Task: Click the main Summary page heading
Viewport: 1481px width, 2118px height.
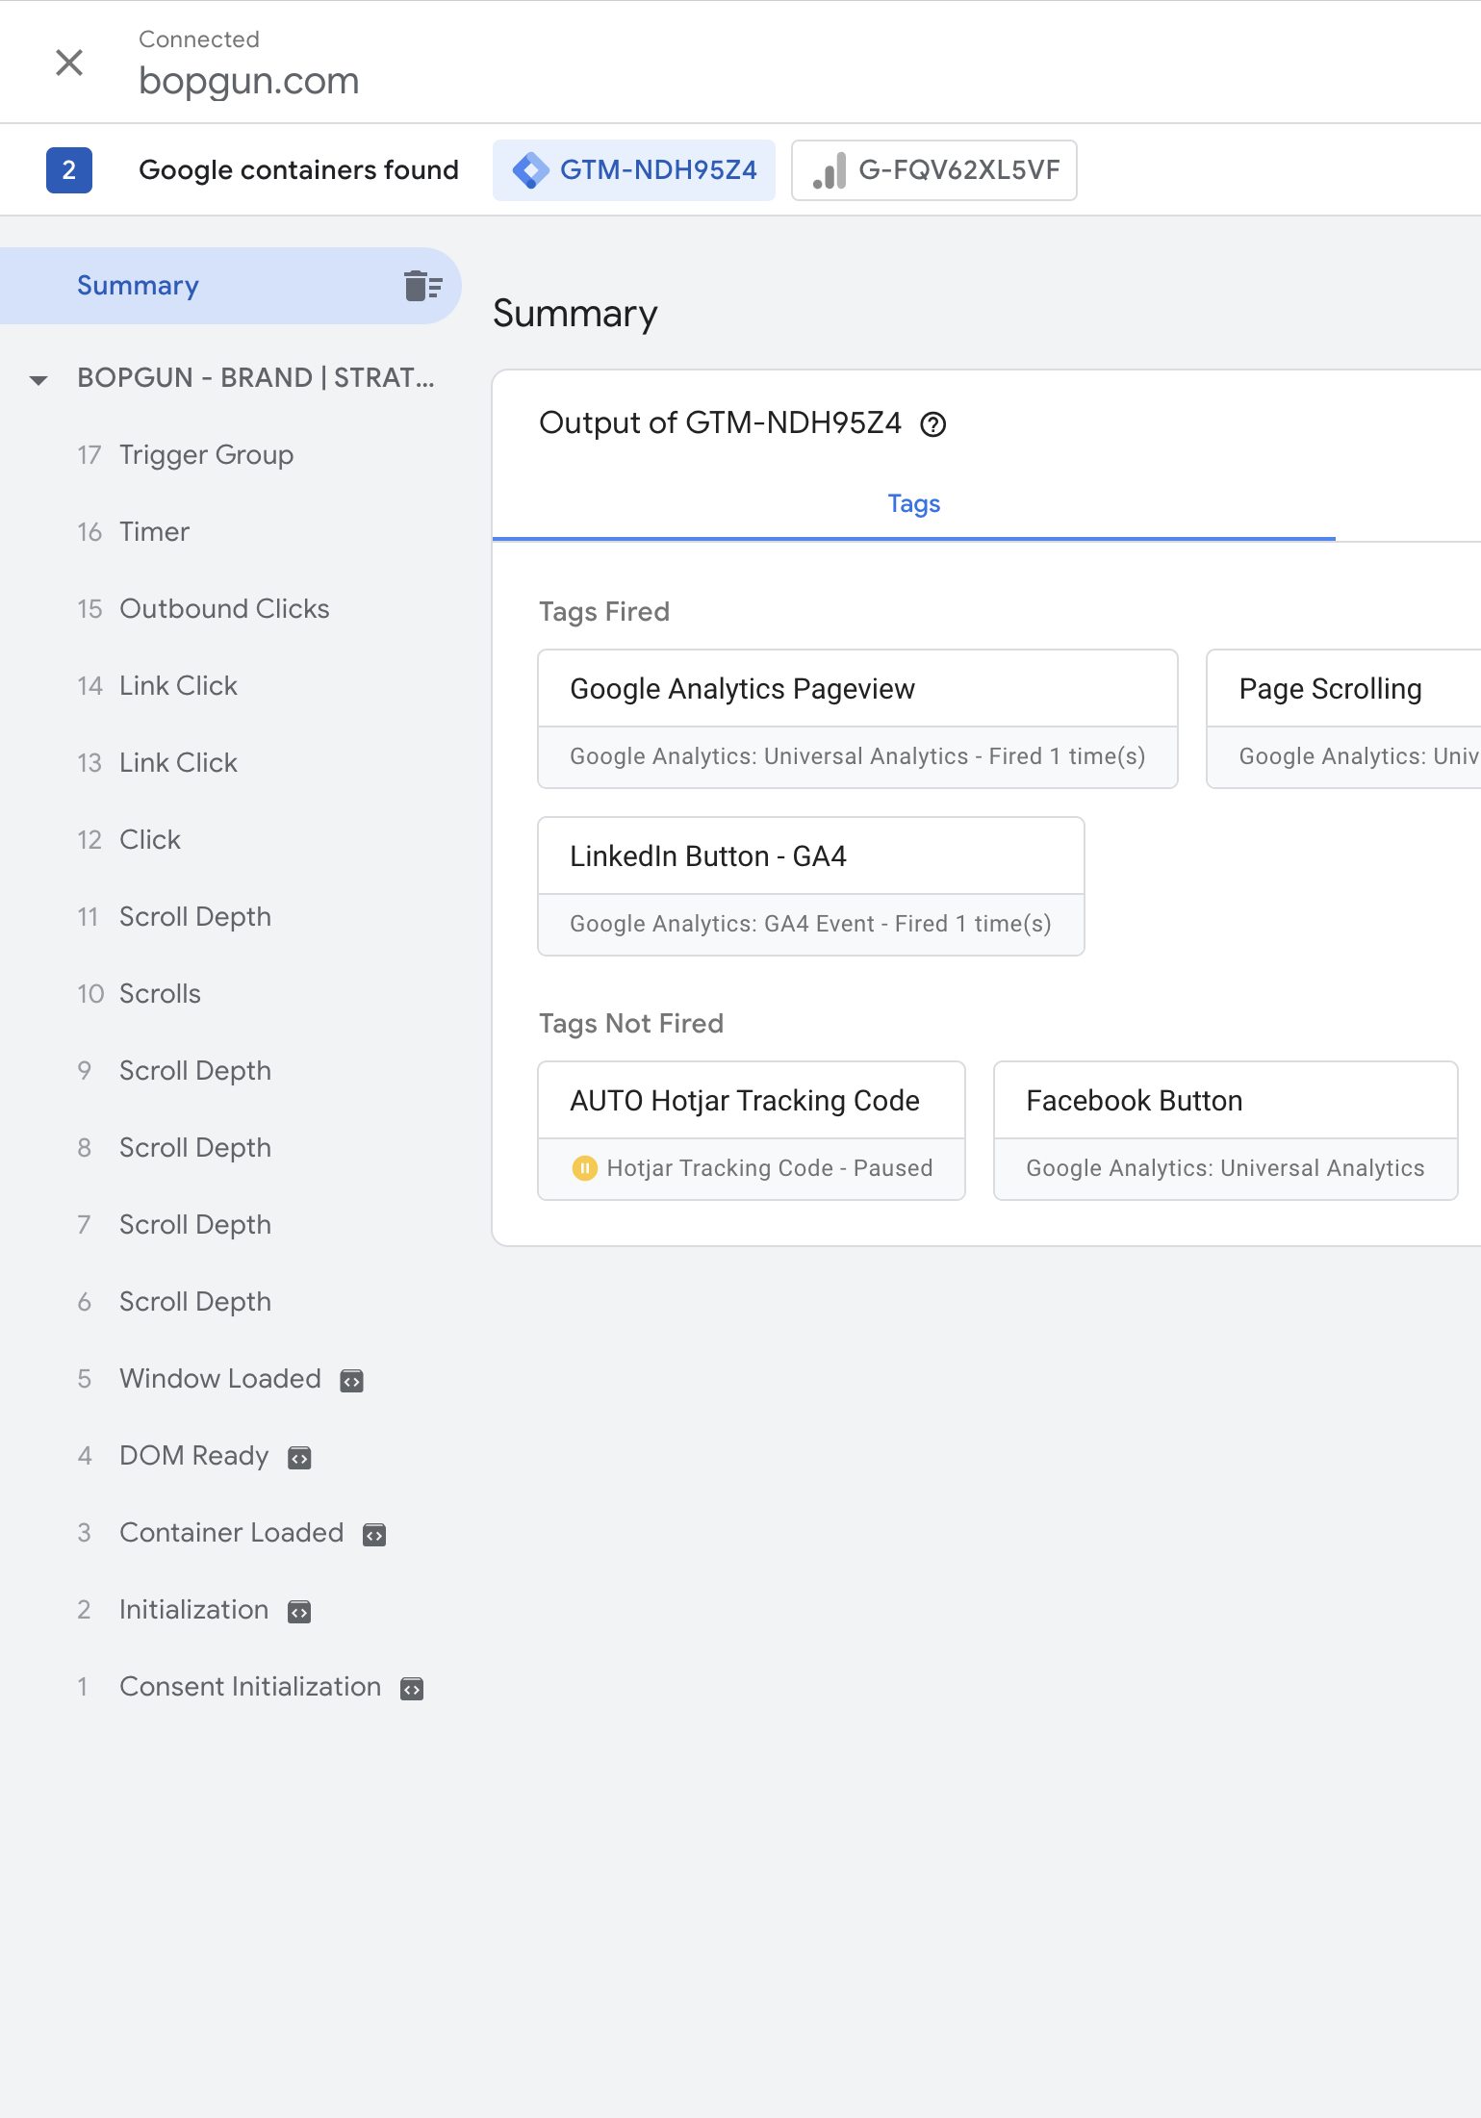Action: 575,315
